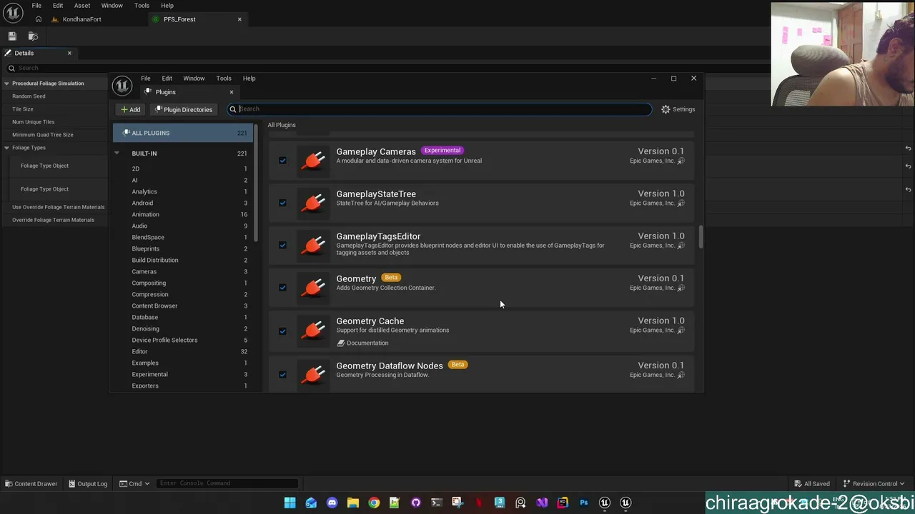Click the Add plugin button

click(130, 109)
